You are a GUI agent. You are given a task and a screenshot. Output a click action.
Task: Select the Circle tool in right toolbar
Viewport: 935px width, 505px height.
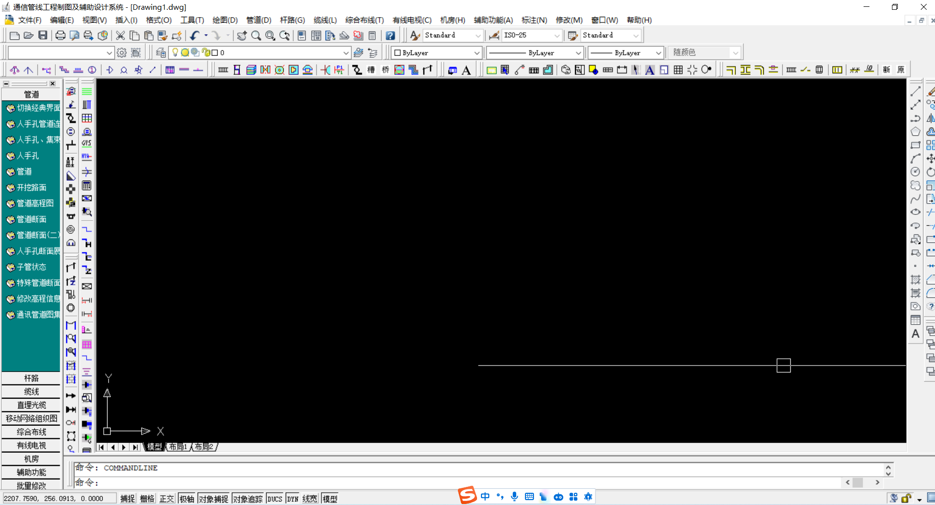coord(915,172)
